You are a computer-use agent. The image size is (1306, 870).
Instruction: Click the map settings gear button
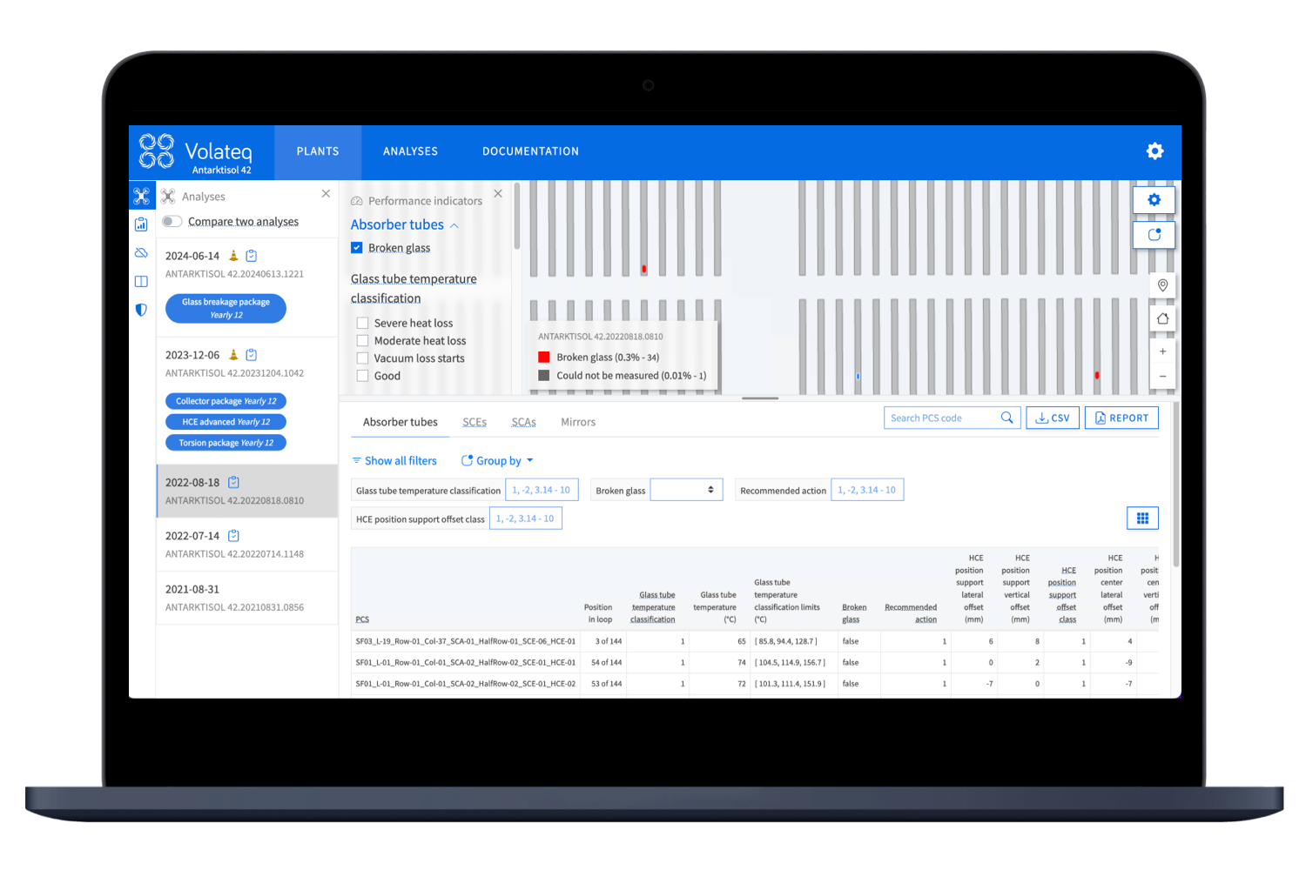pyautogui.click(x=1154, y=200)
